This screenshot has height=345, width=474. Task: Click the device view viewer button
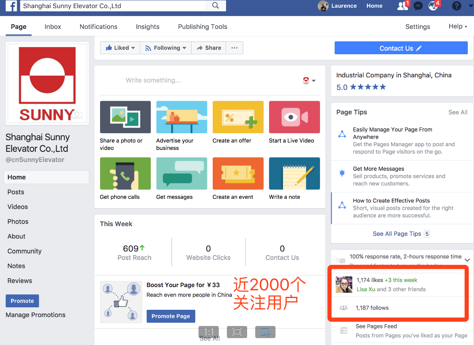coord(265,332)
